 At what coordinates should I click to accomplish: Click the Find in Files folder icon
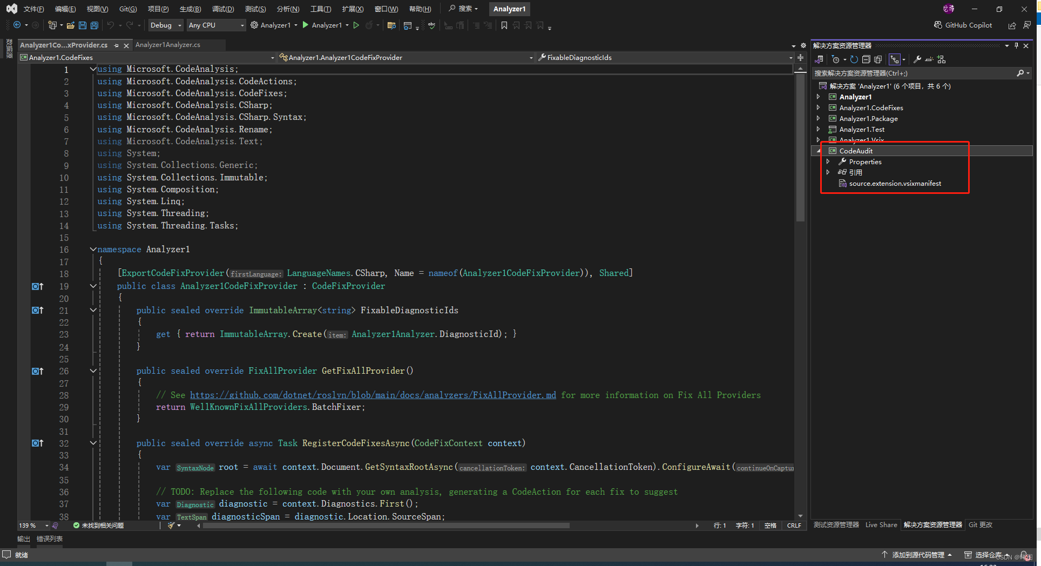point(391,25)
